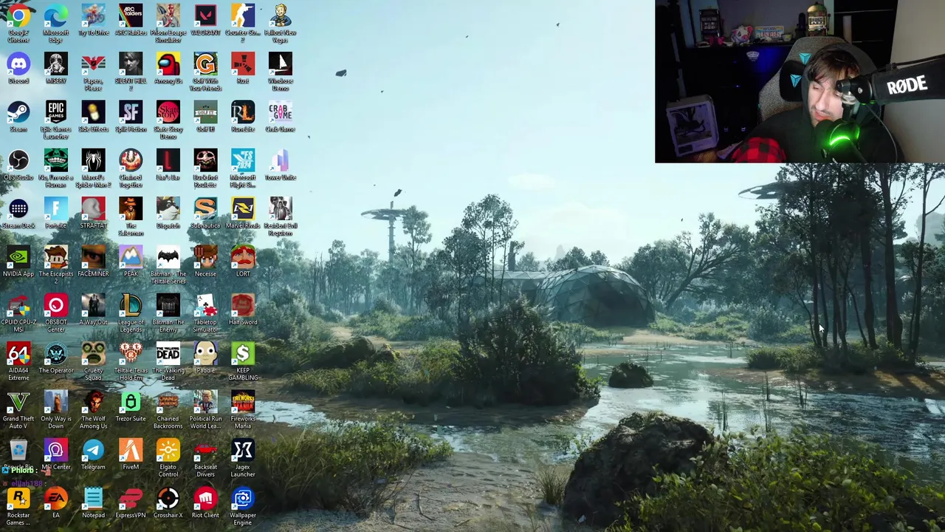The height and width of the screenshot is (532, 945).
Task: Open the Rust game shortcut
Action: (243, 68)
